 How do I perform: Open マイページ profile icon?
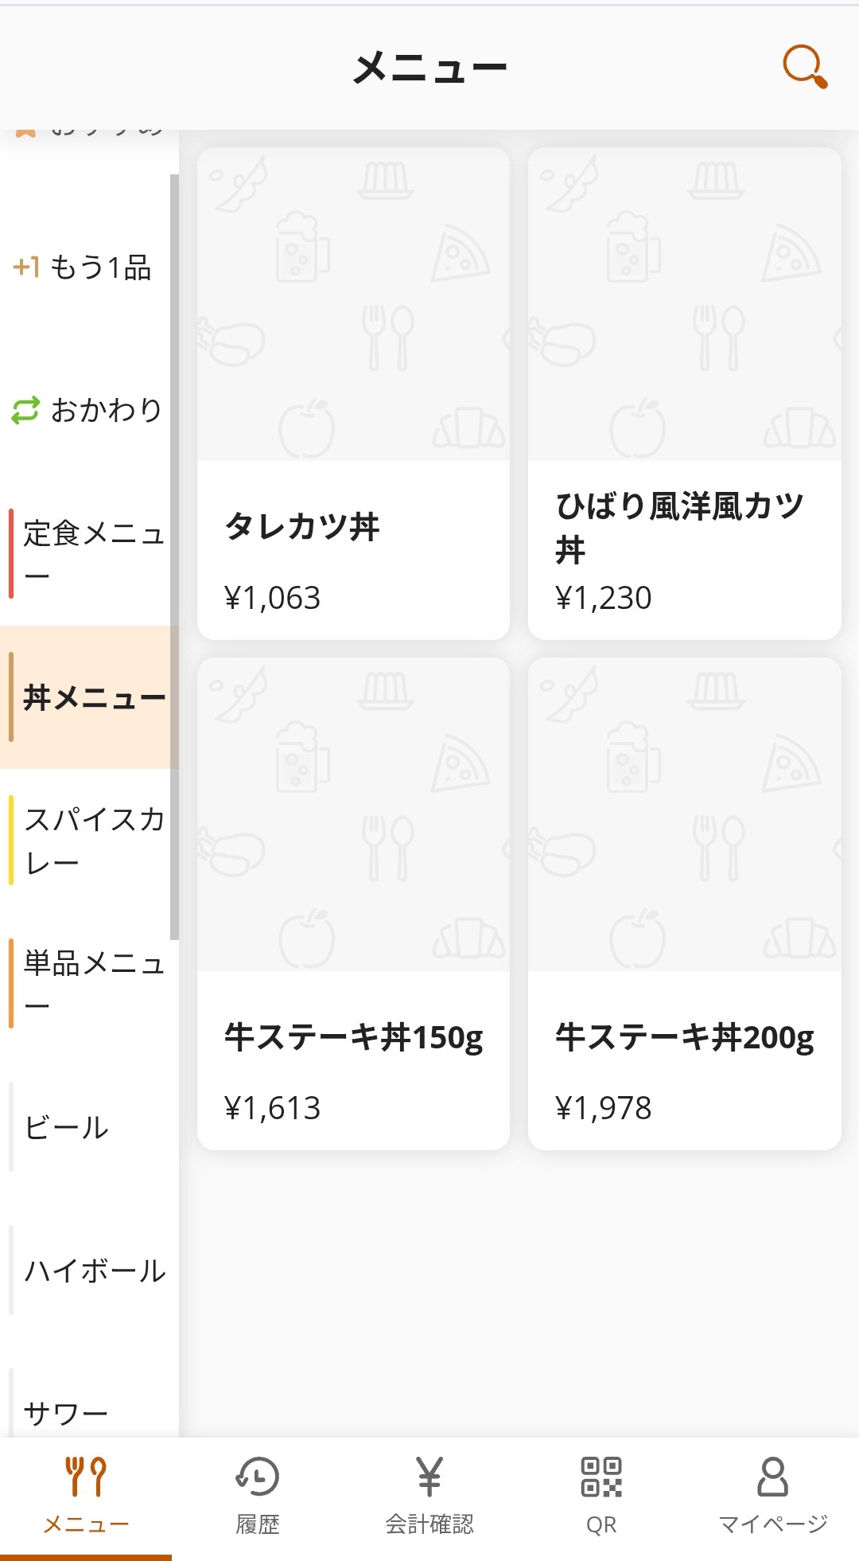point(772,1477)
